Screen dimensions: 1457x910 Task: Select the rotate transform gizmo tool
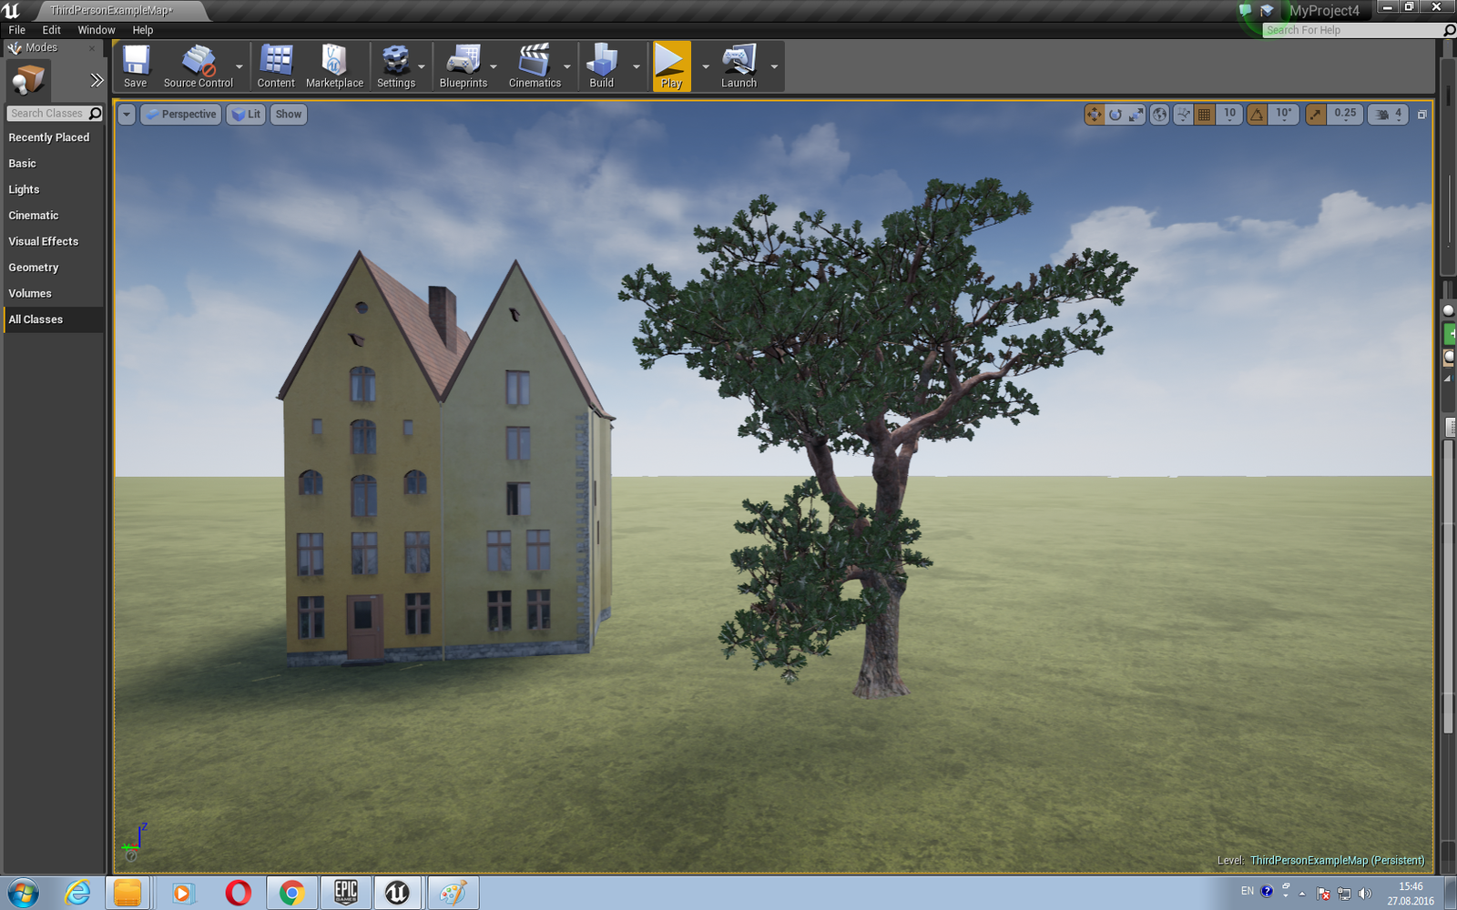tap(1116, 115)
